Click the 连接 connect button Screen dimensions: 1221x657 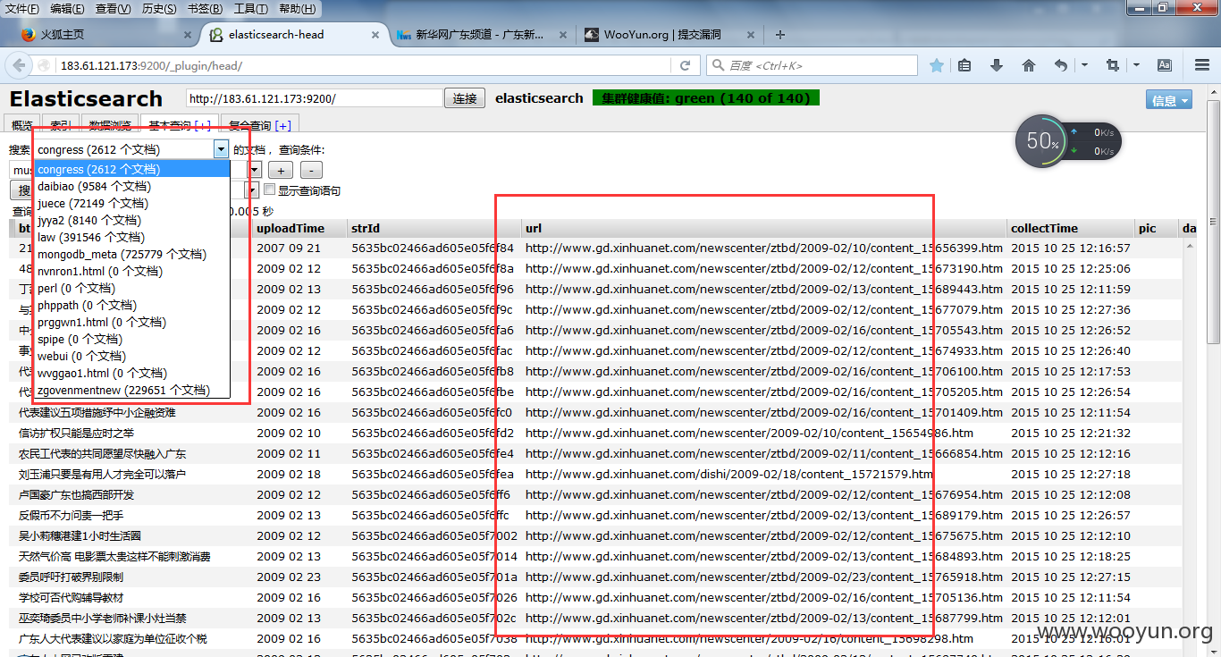pos(465,98)
